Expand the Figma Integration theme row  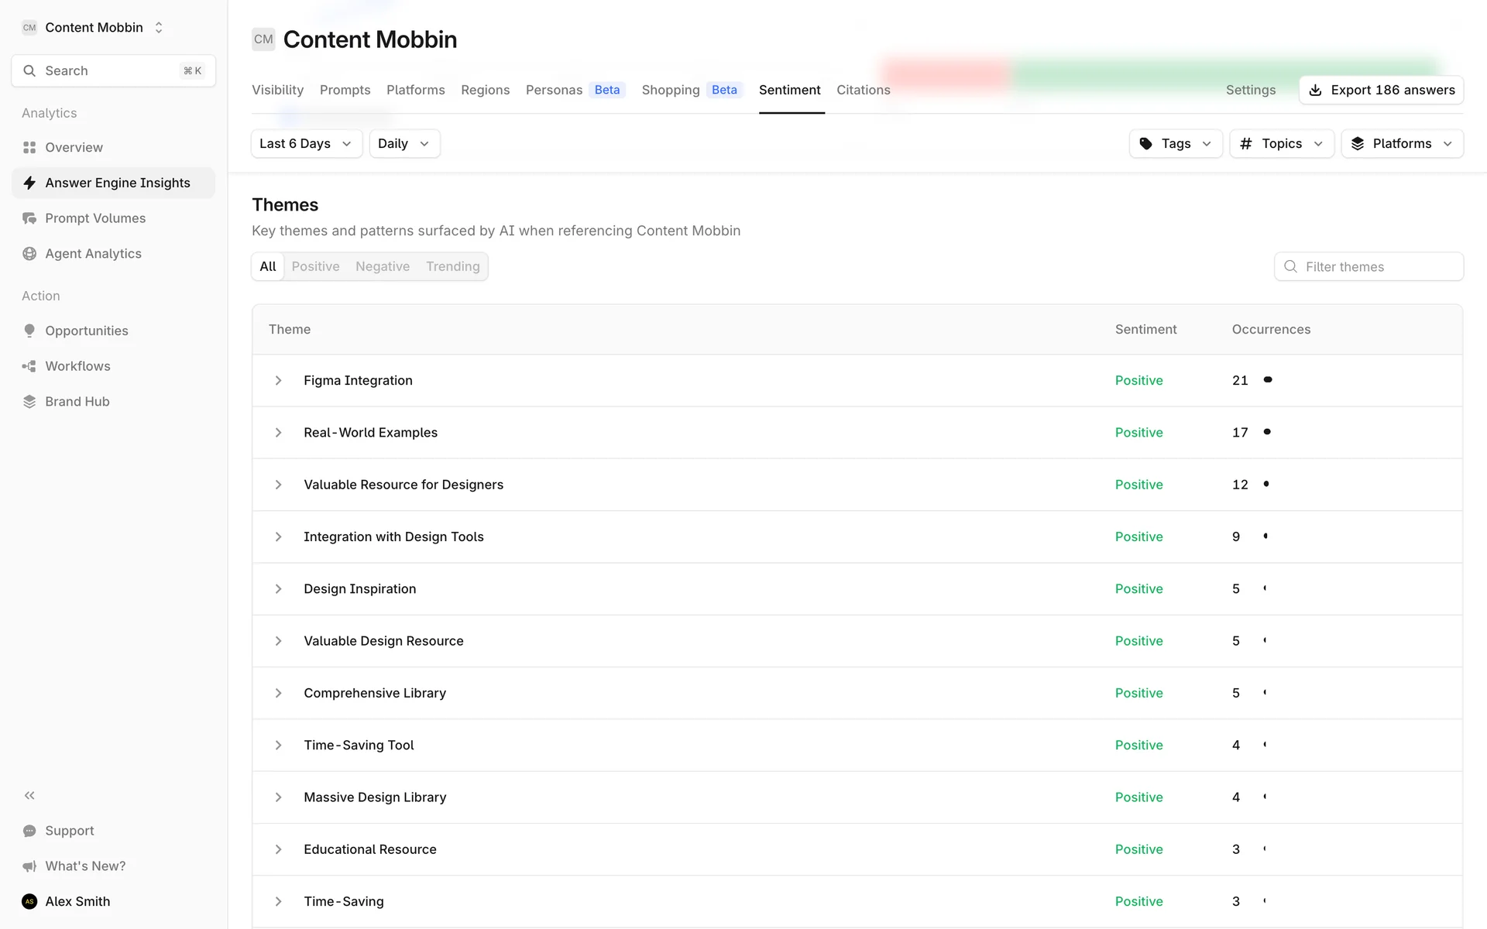click(278, 381)
